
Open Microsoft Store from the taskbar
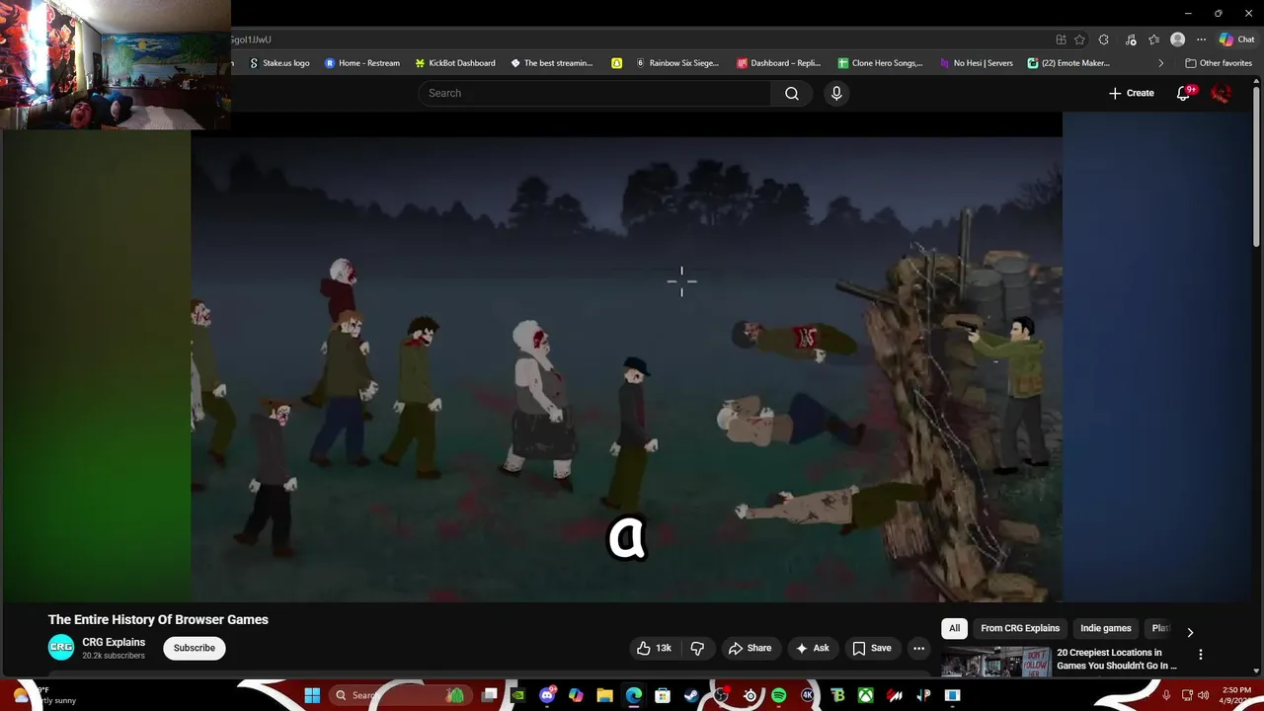point(663,695)
